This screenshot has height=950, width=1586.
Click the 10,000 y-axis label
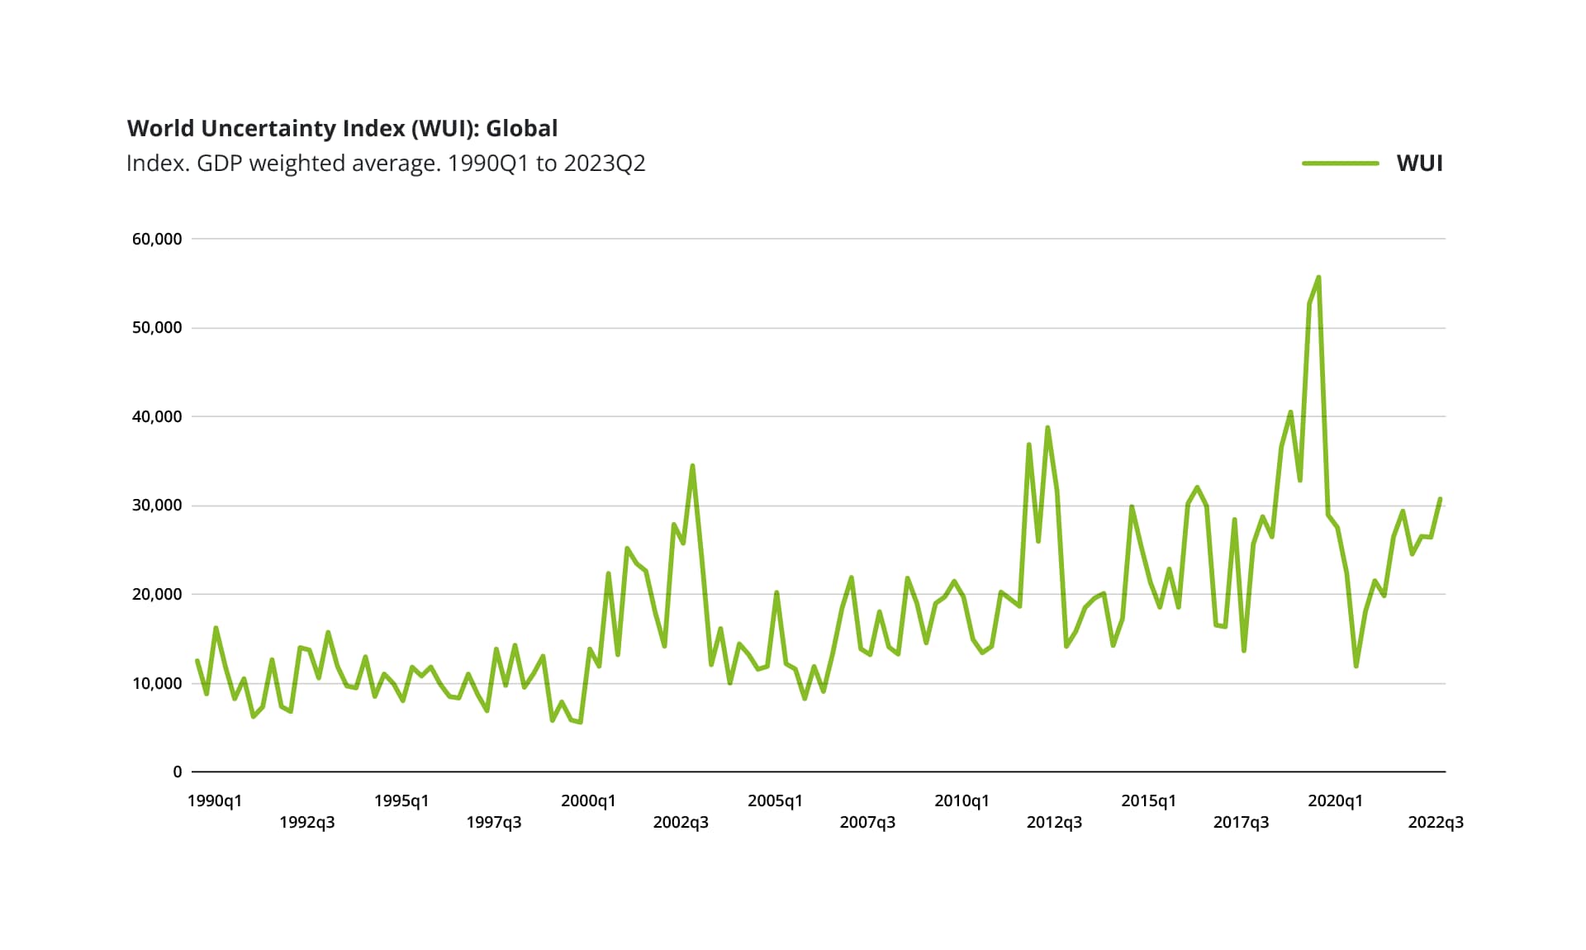pos(157,684)
